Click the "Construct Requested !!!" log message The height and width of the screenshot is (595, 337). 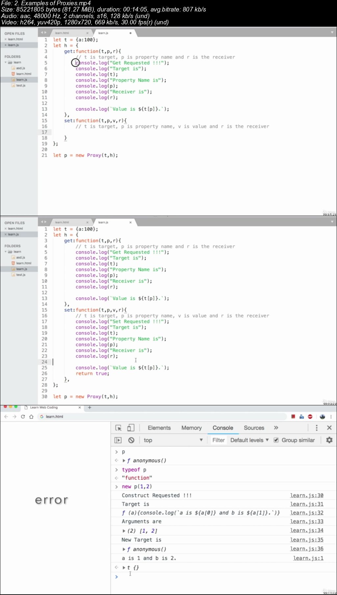click(157, 495)
